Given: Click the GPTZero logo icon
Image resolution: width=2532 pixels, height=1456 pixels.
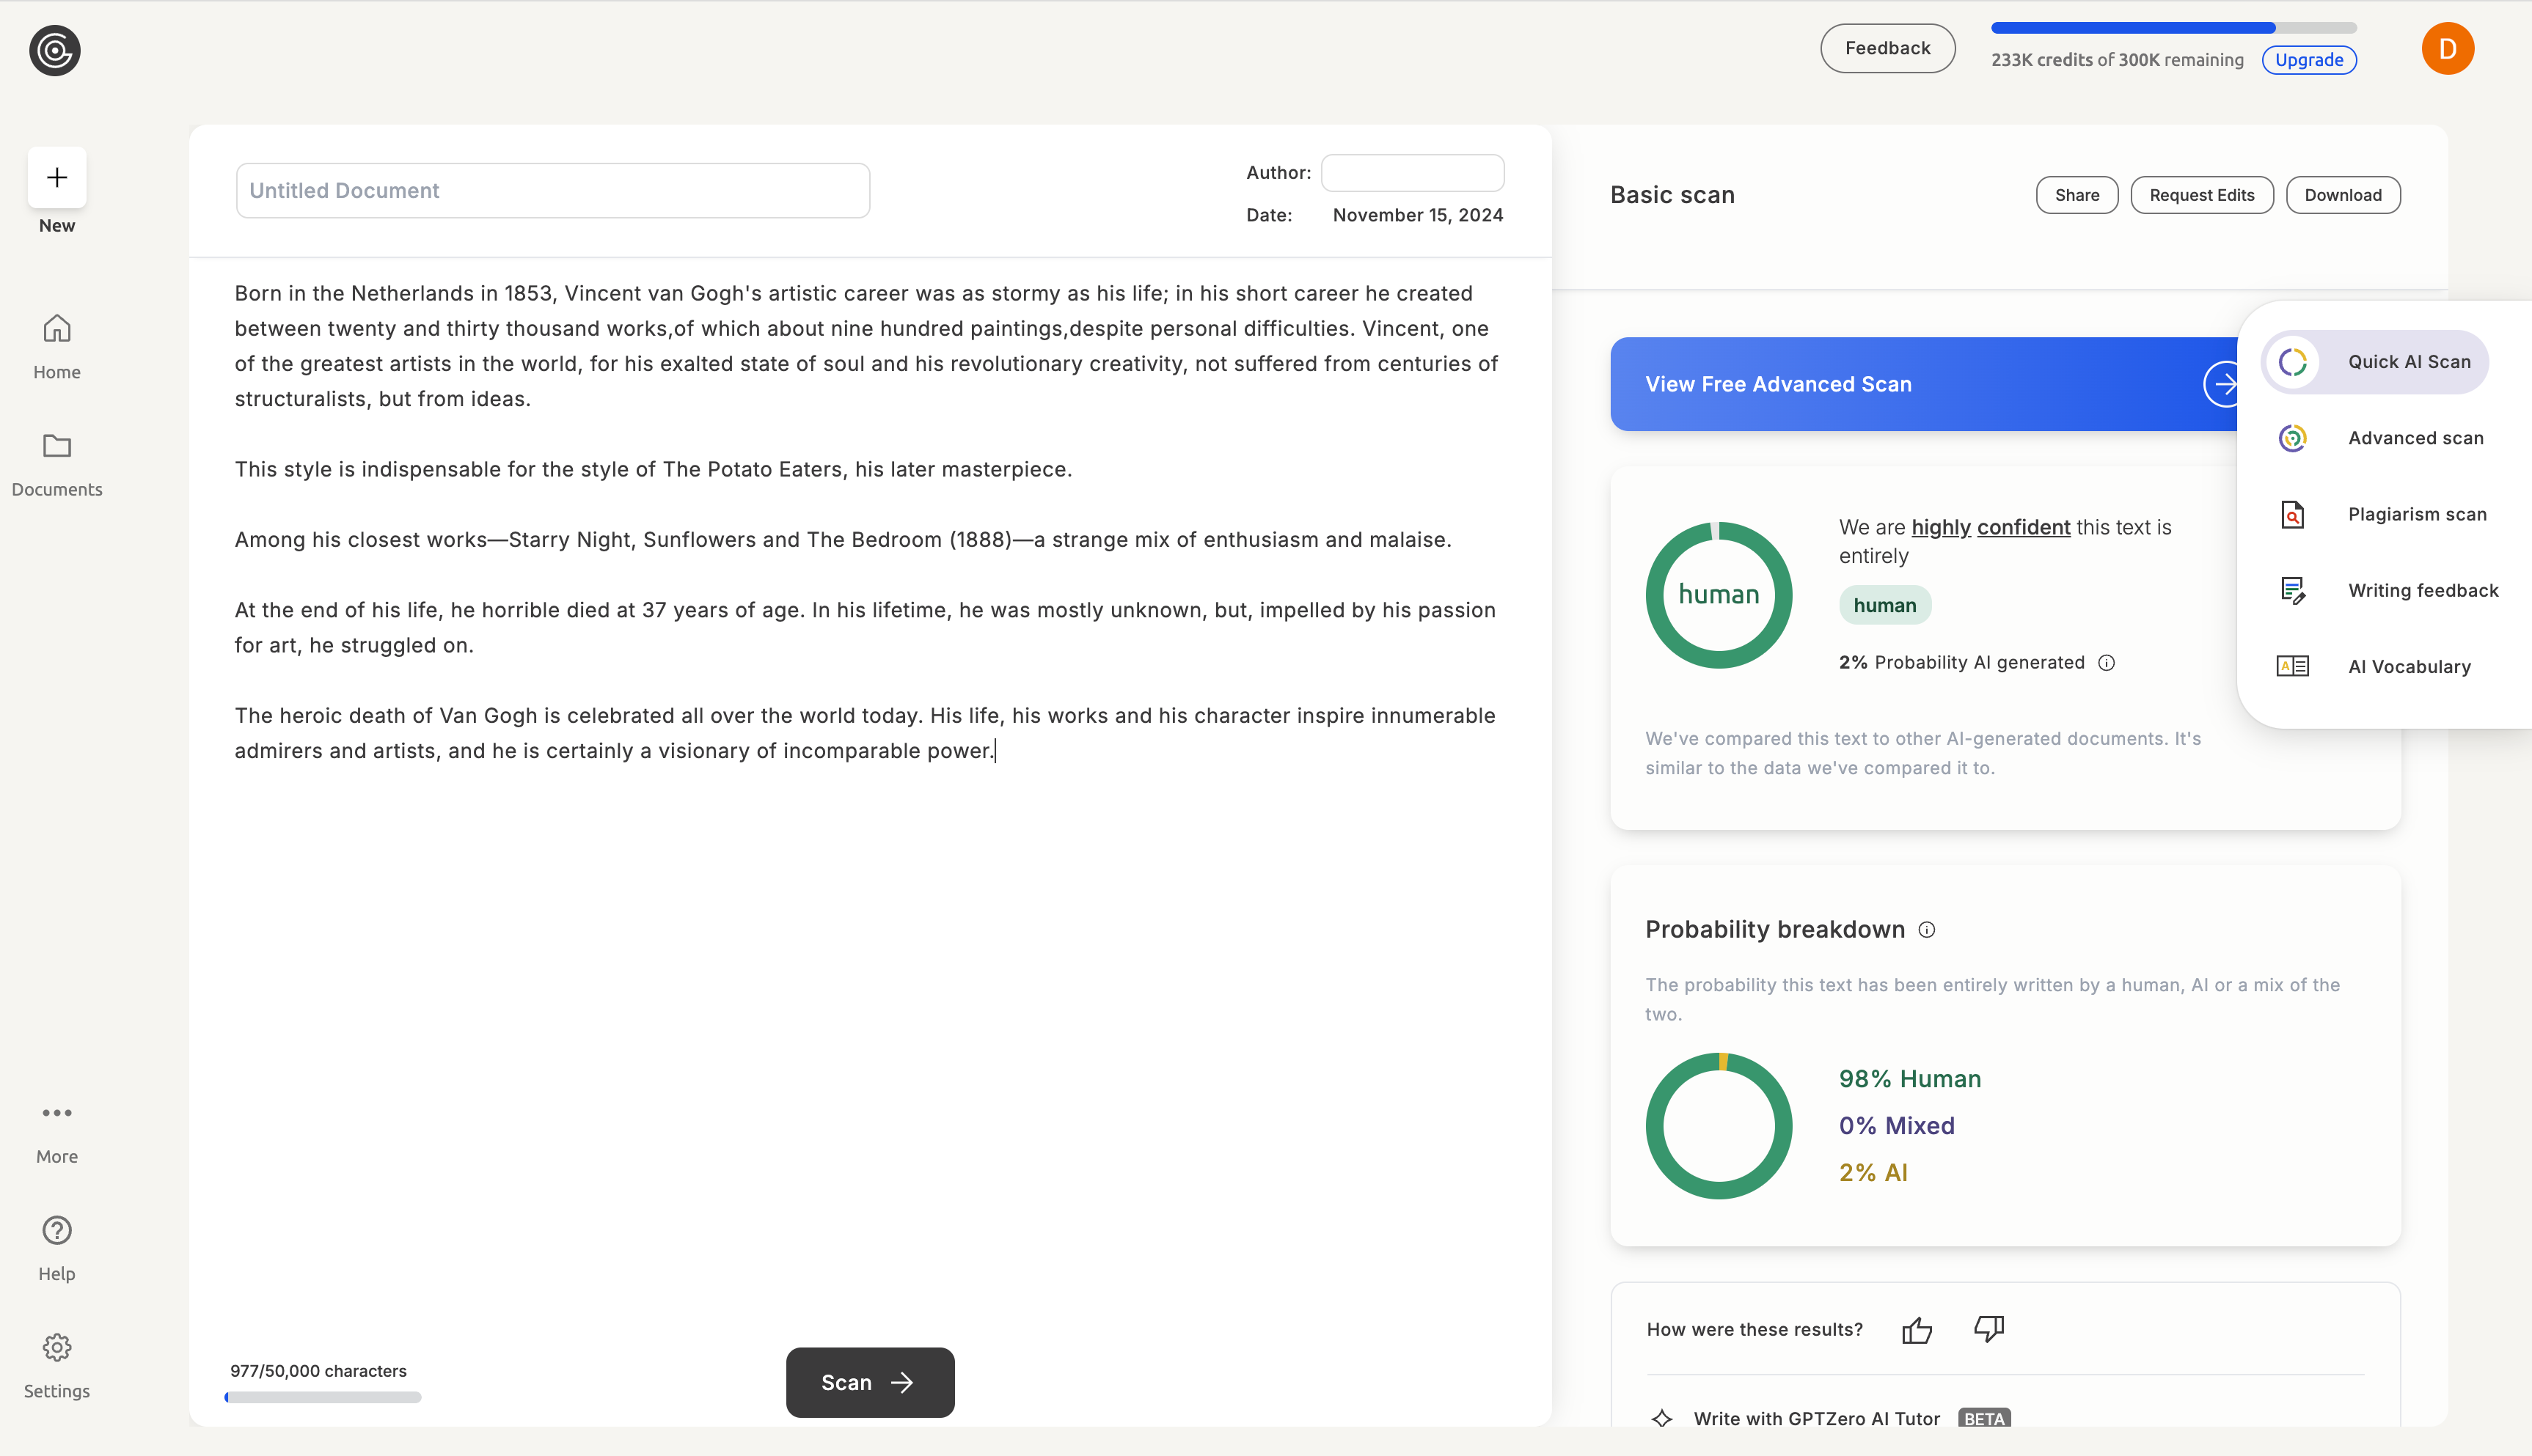Looking at the screenshot, I should point(55,51).
